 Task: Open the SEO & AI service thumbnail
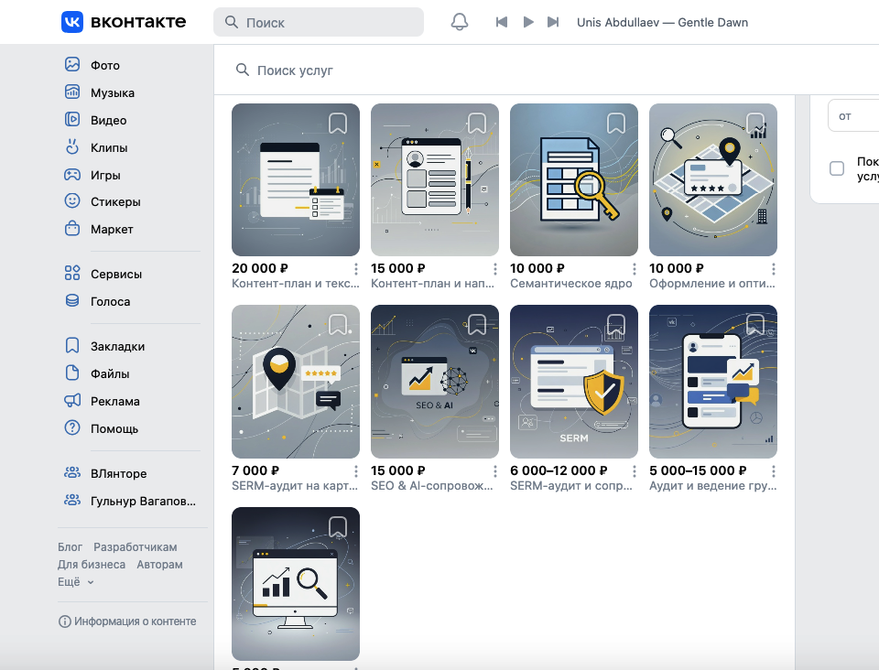434,382
